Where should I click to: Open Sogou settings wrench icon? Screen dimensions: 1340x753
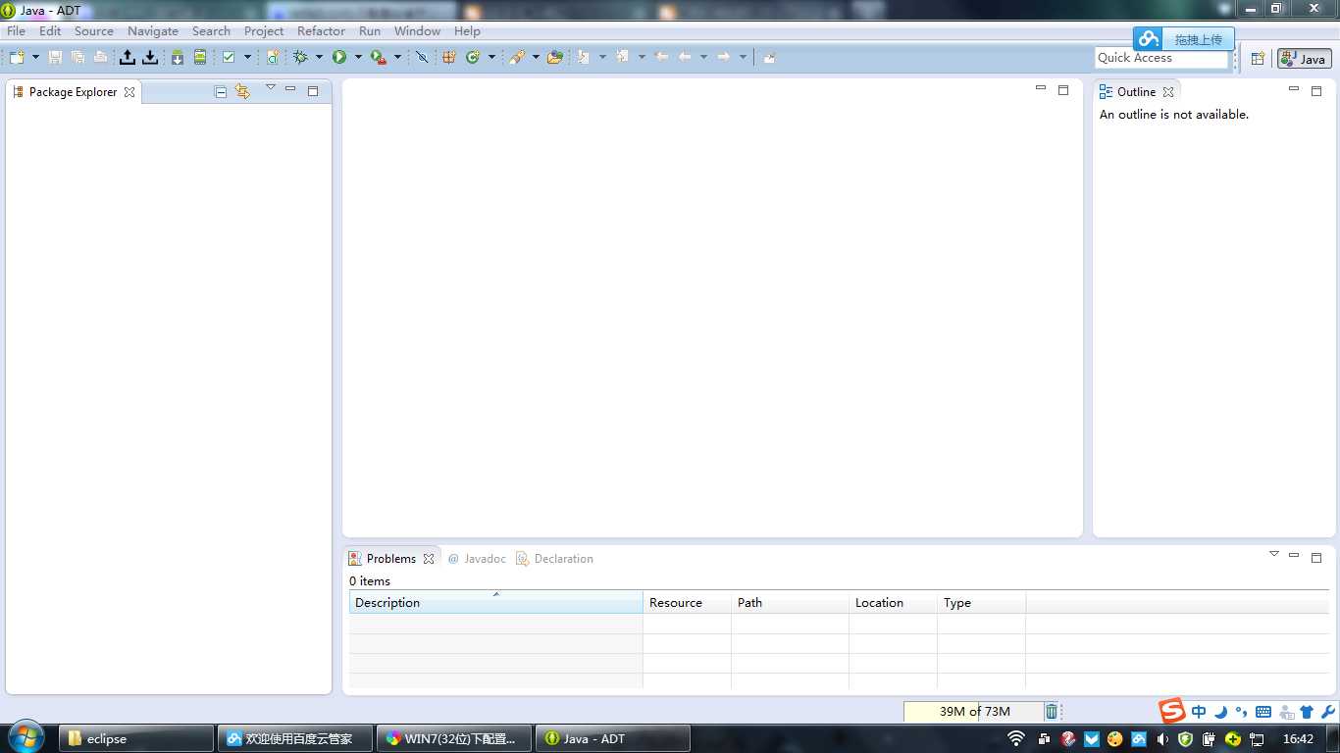(x=1328, y=712)
